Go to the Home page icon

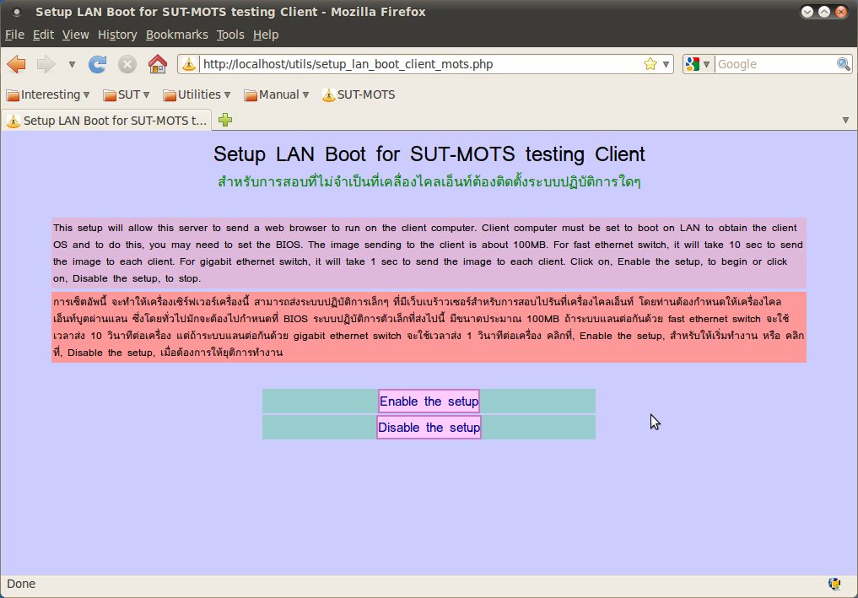[x=158, y=64]
